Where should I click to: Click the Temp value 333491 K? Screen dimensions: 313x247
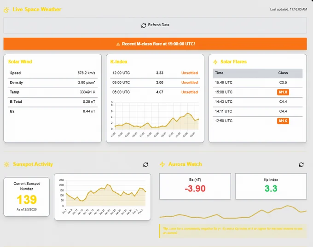87,92
